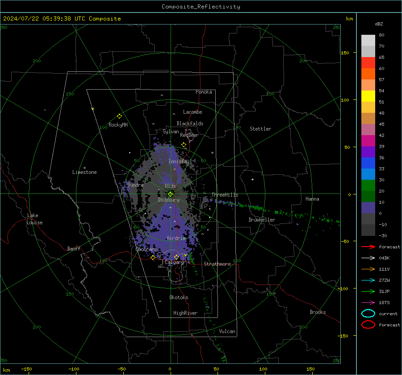The image size is (402, 375).
Task: Click the white plus marker west of Hanna
Action: point(252,179)
